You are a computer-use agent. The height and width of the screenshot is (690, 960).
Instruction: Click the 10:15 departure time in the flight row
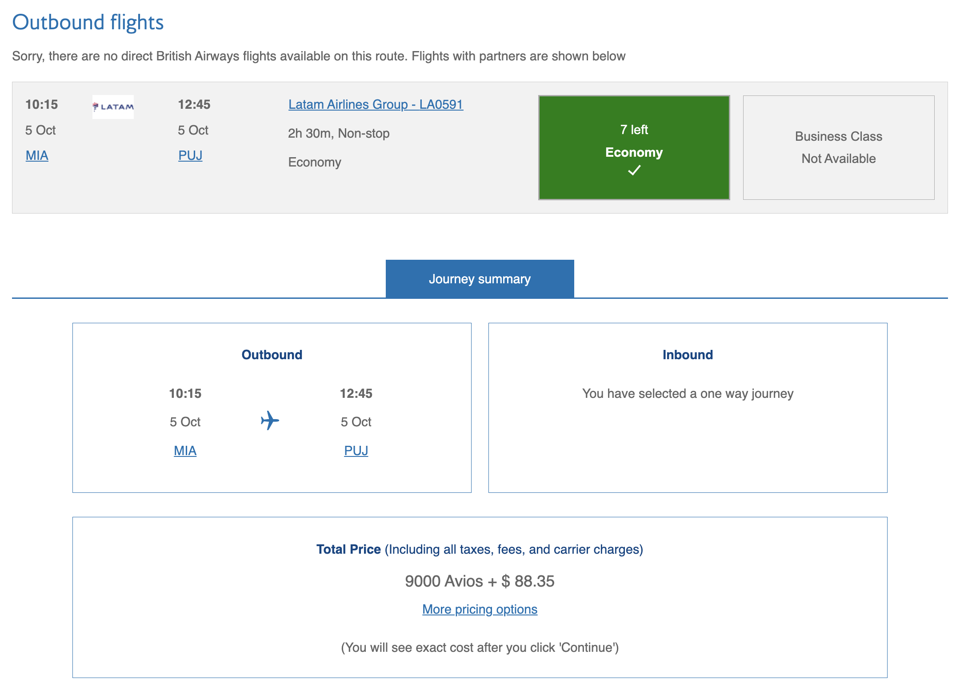pos(42,104)
